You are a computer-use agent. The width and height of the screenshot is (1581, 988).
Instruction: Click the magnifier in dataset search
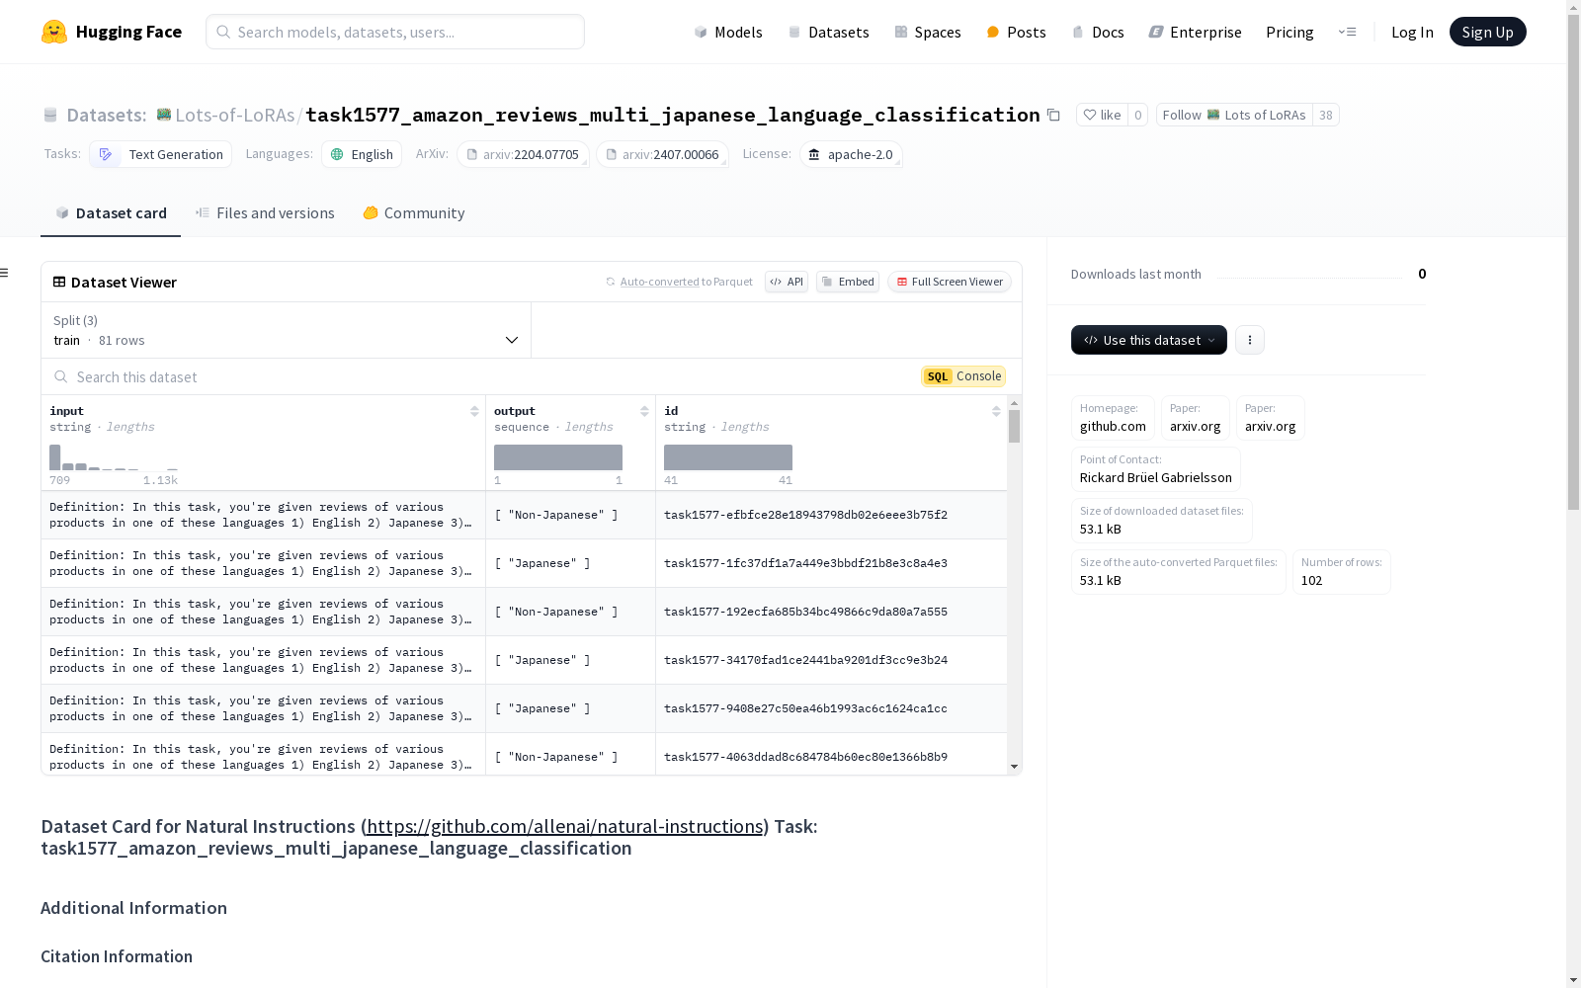pyautogui.click(x=61, y=377)
